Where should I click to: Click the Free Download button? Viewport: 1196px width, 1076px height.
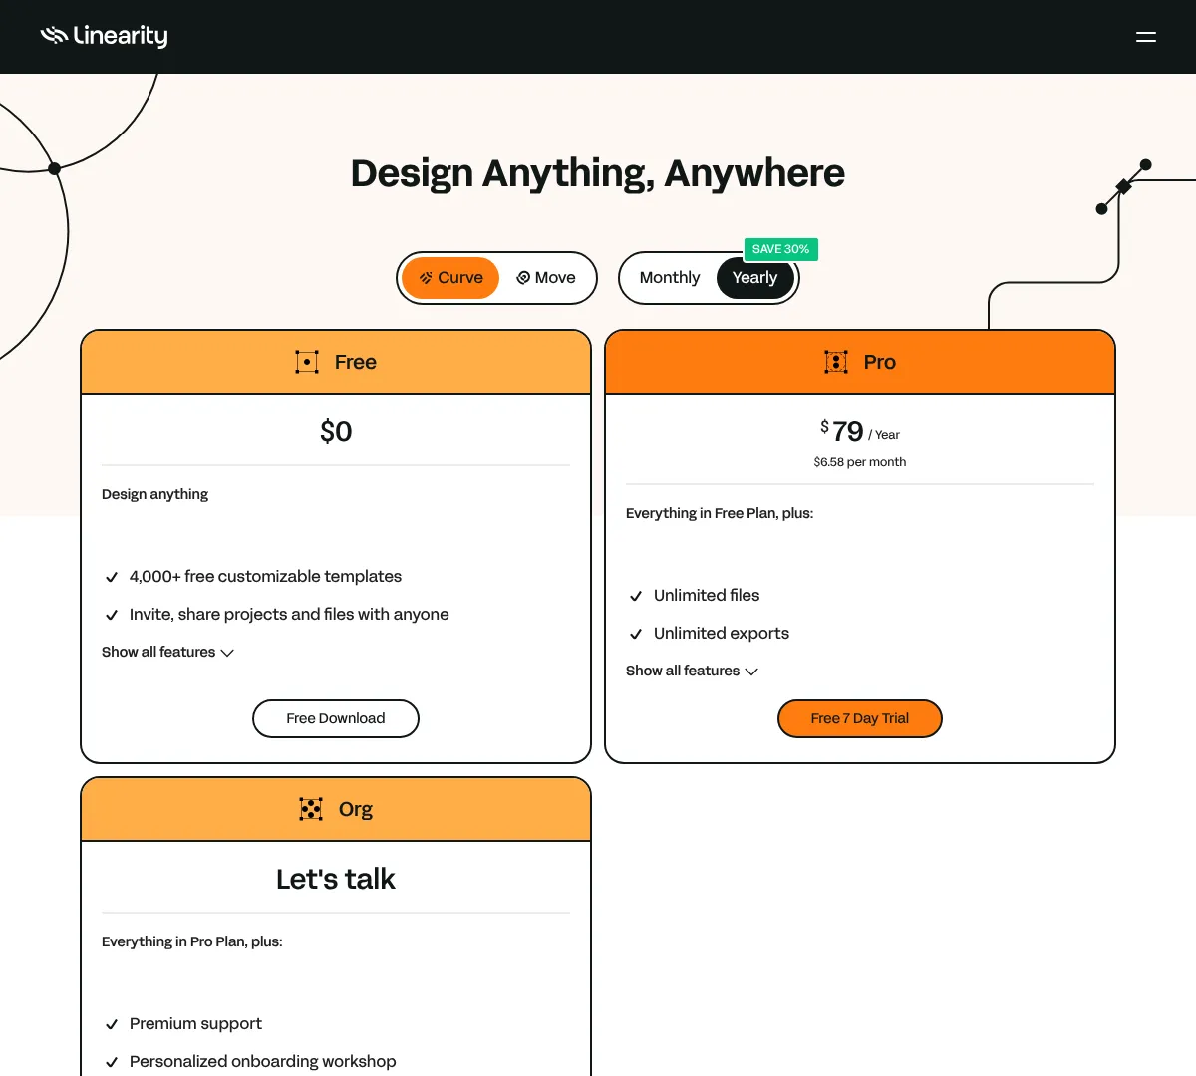coord(336,718)
